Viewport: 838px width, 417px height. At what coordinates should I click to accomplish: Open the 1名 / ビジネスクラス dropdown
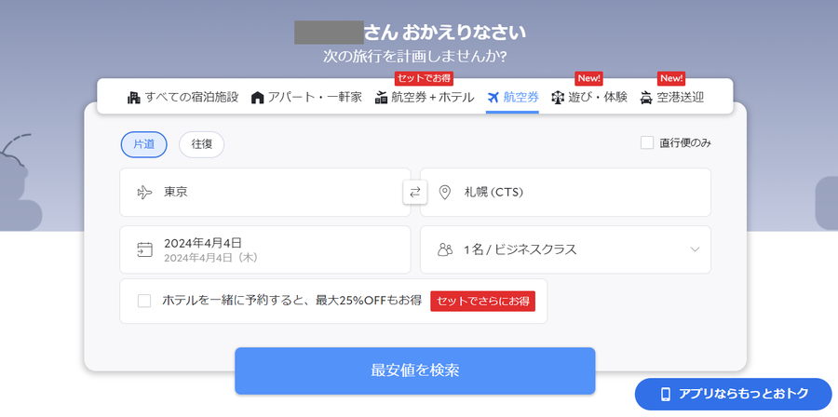(565, 249)
